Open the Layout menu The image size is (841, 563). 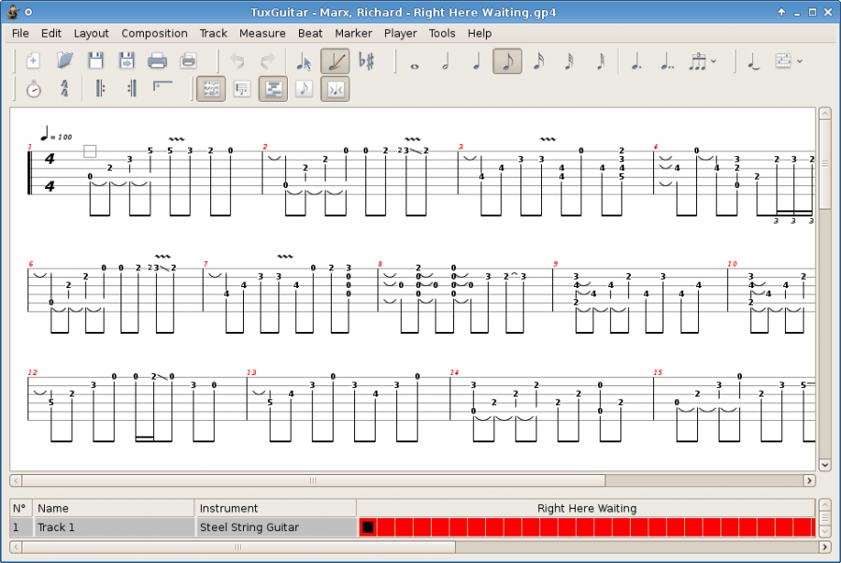[x=92, y=34]
